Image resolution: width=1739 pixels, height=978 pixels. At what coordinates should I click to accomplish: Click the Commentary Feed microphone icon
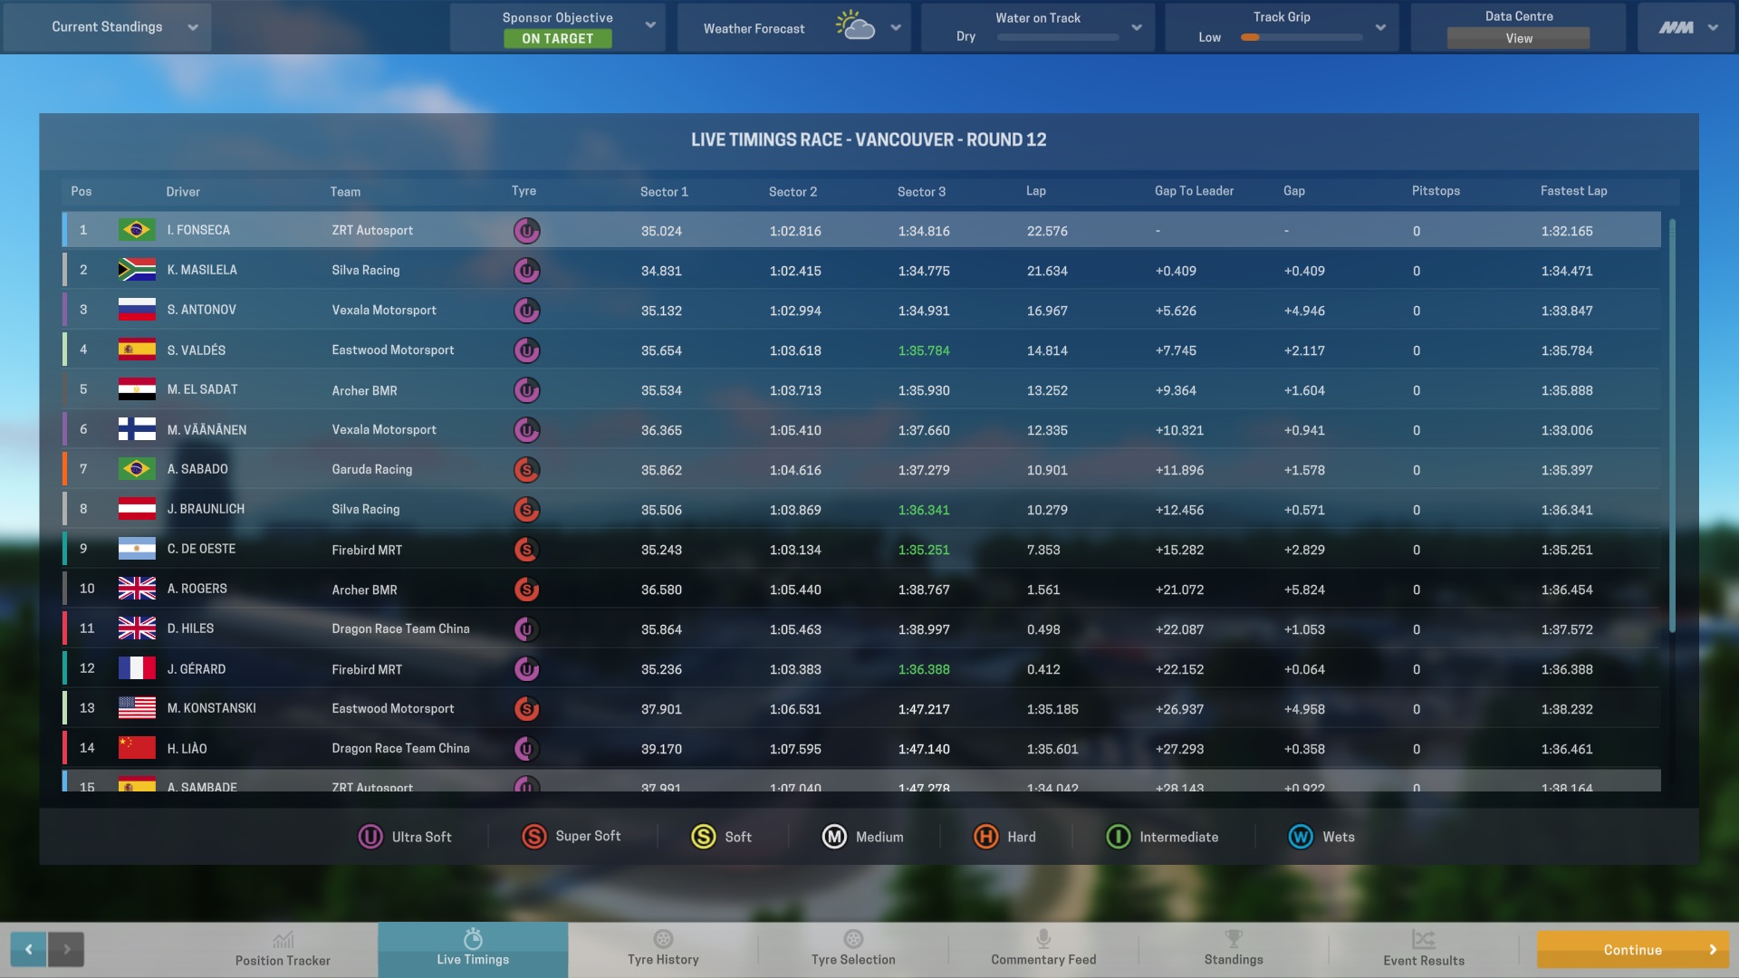pyautogui.click(x=1043, y=939)
